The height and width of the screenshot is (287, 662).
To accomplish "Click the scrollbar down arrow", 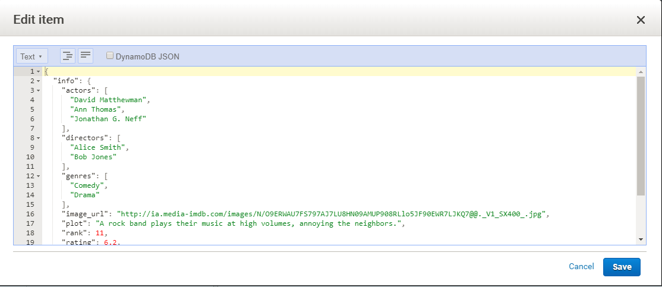I will tap(641, 239).
